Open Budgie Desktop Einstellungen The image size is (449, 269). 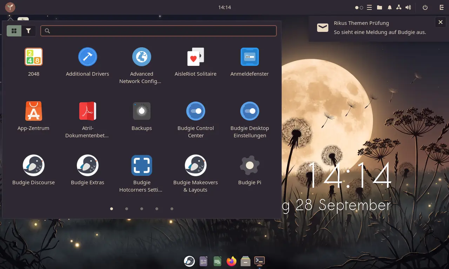(x=249, y=120)
